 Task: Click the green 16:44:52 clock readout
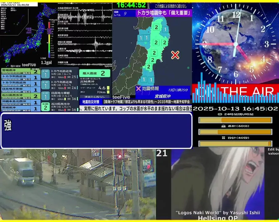pos(131,5)
